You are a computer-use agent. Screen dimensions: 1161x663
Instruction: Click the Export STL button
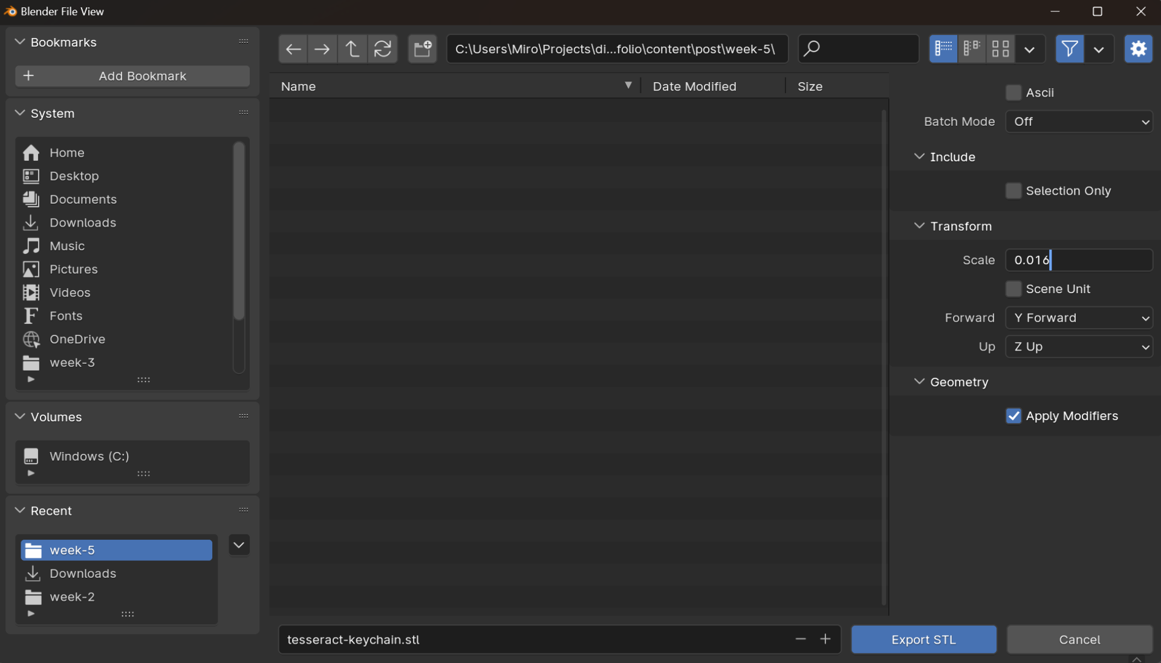(923, 639)
